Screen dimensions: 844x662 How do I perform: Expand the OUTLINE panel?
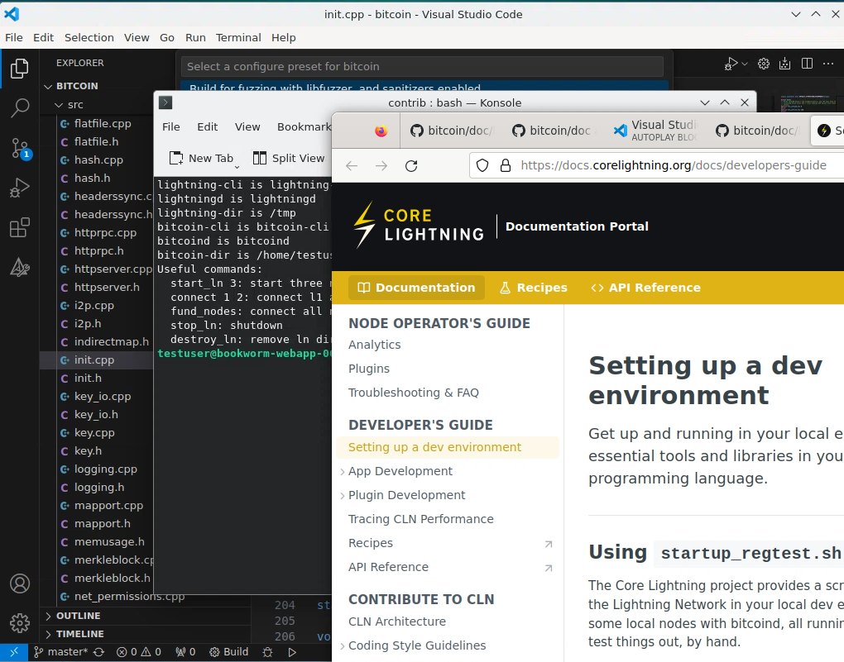coord(79,616)
